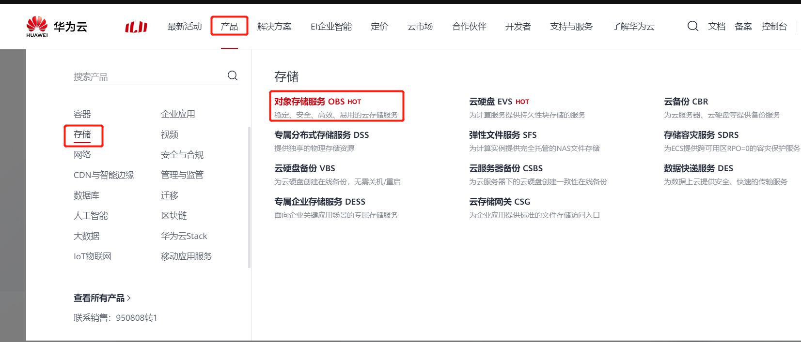Select the 数据库 product category
Viewport: 801px width, 342px height.
pos(86,195)
